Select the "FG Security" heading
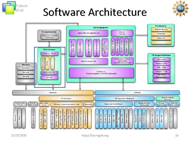The image size is (190, 142). point(161,26)
